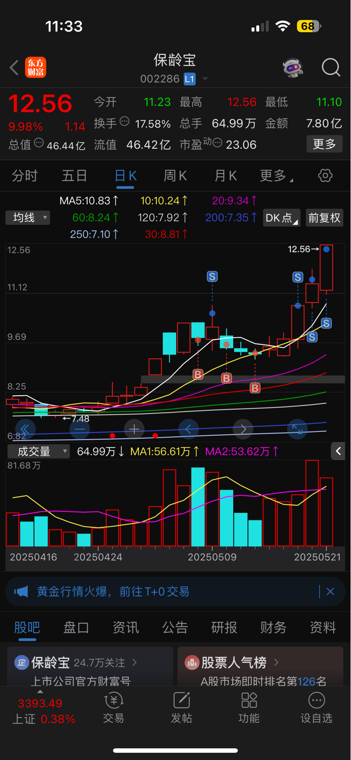Open info icon beside 换手
The height and width of the screenshot is (760, 351).
tap(125, 121)
